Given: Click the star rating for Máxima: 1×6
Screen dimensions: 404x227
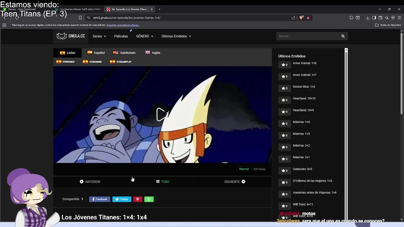Looking at the screenshot, I should coord(284,124).
